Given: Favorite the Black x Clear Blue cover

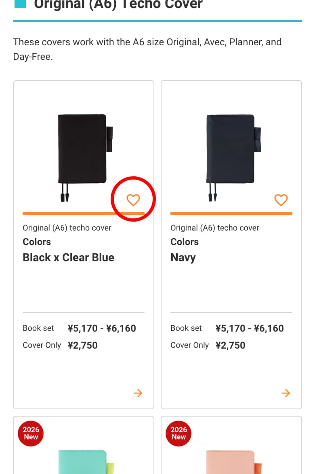Looking at the screenshot, I should coord(133,200).
